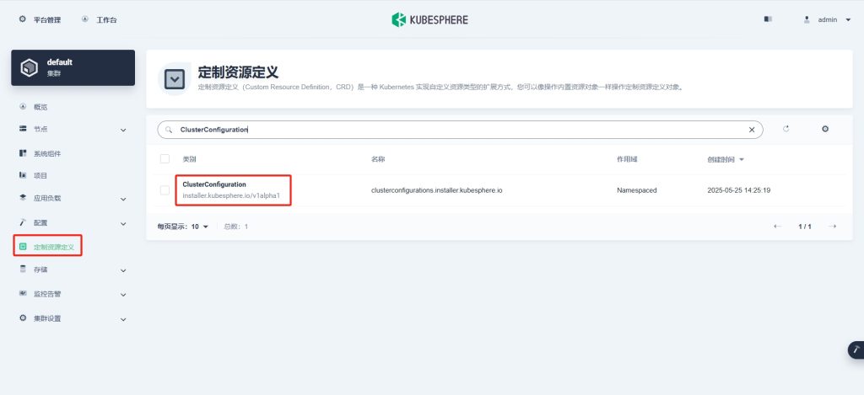Click the storage icon beside 存储
Image resolution: width=864 pixels, height=395 pixels.
click(x=23, y=269)
